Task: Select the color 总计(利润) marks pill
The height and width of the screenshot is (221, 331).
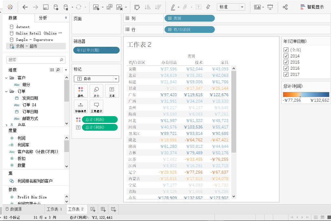Action: tap(100, 119)
